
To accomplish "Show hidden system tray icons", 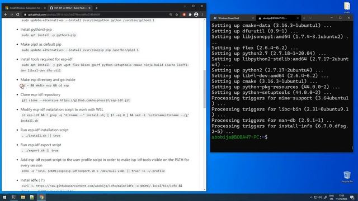I will point(311,197).
